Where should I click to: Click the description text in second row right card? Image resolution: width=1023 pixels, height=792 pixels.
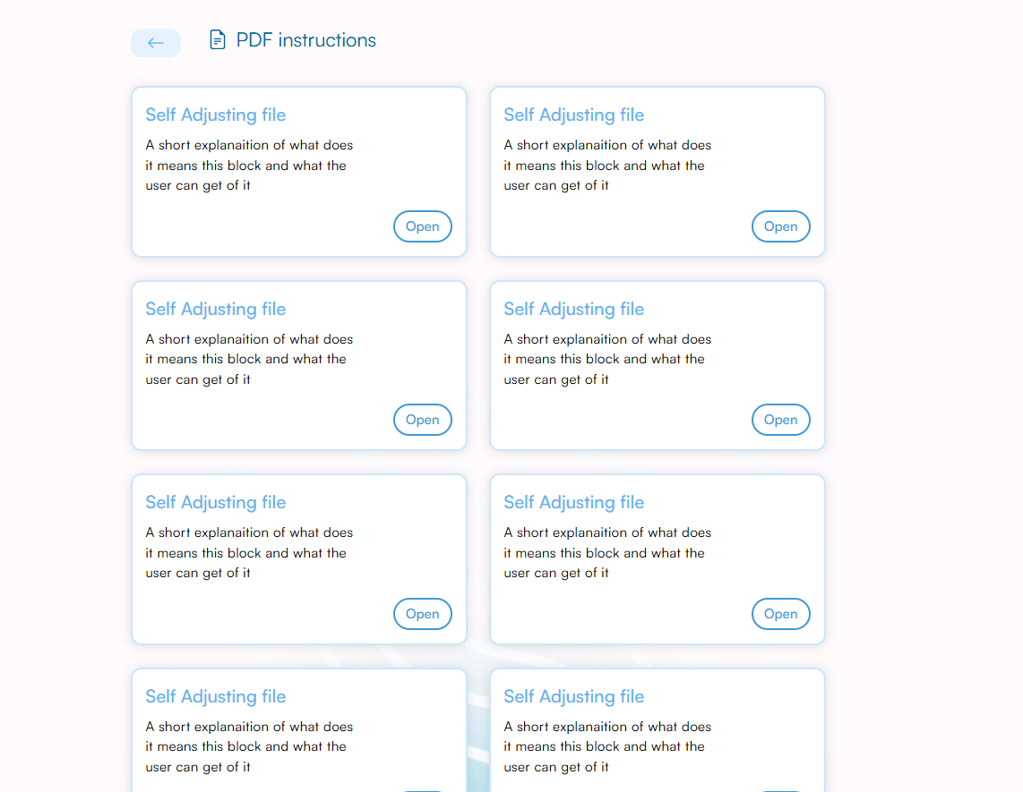(607, 359)
